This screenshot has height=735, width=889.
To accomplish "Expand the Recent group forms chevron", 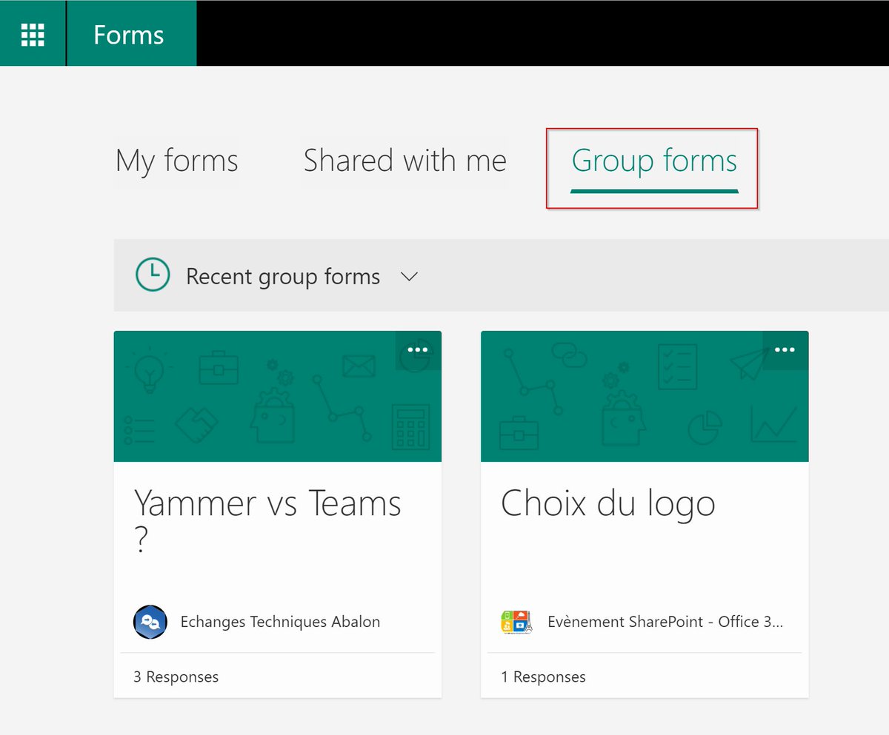I will point(409,276).
